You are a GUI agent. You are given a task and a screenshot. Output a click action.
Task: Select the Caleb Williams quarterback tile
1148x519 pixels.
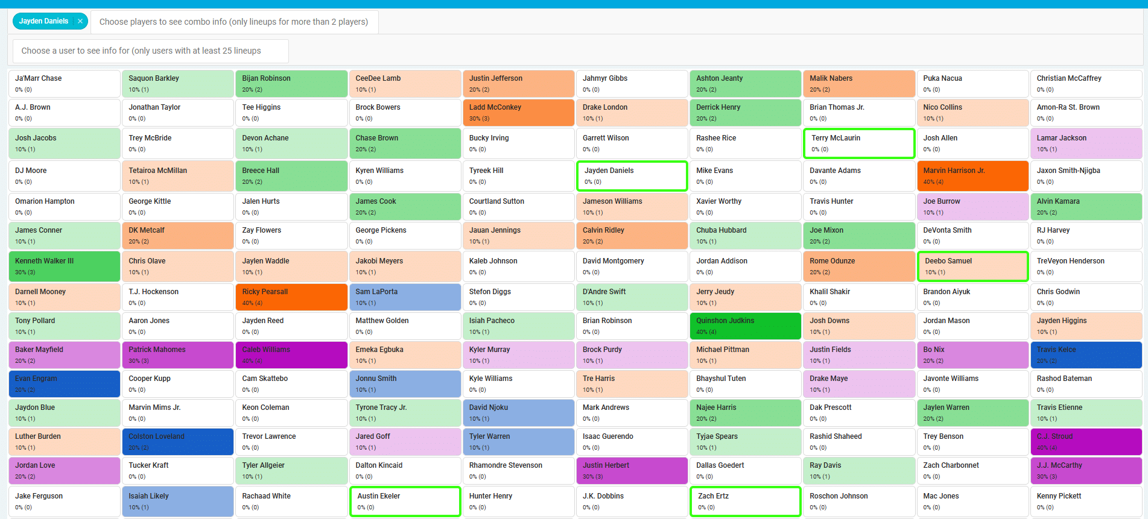[291, 355]
